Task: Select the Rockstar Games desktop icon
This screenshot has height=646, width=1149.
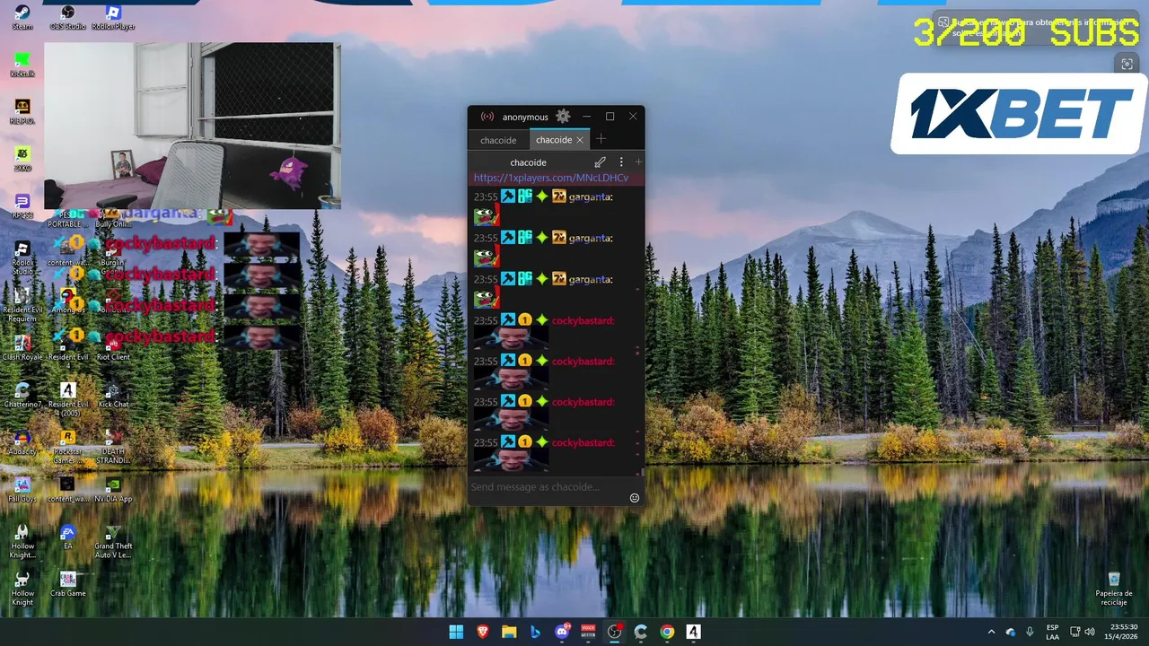Action: pos(67,446)
